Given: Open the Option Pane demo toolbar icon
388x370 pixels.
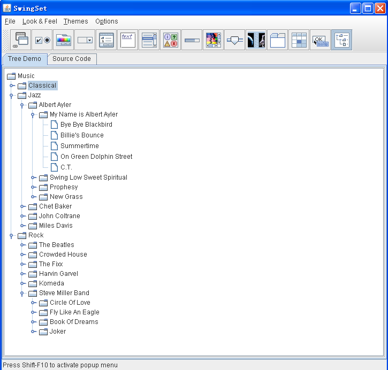Looking at the screenshot, I should coord(171,40).
